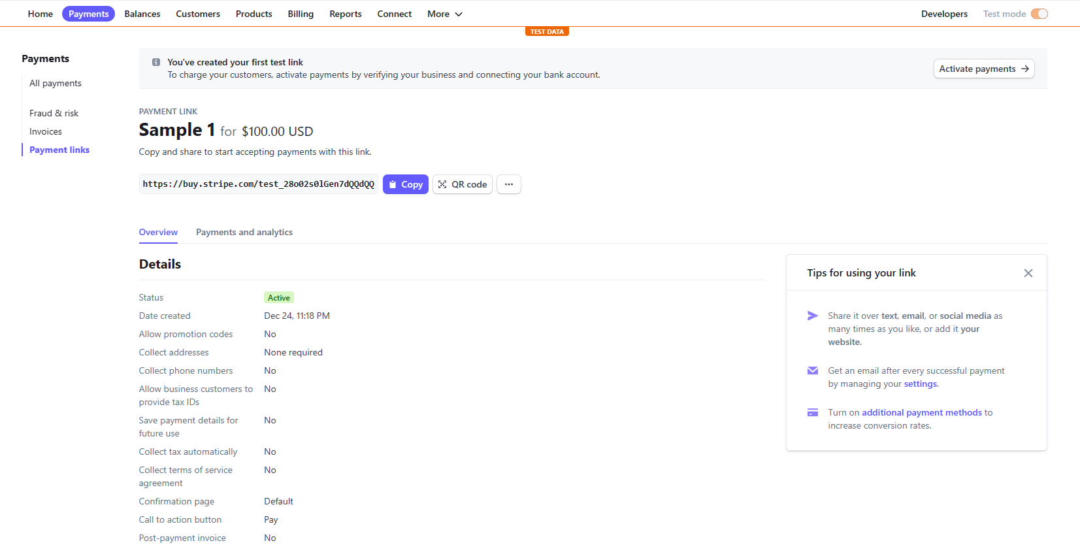The height and width of the screenshot is (558, 1080).
Task: Go to Reports
Action: click(x=346, y=14)
